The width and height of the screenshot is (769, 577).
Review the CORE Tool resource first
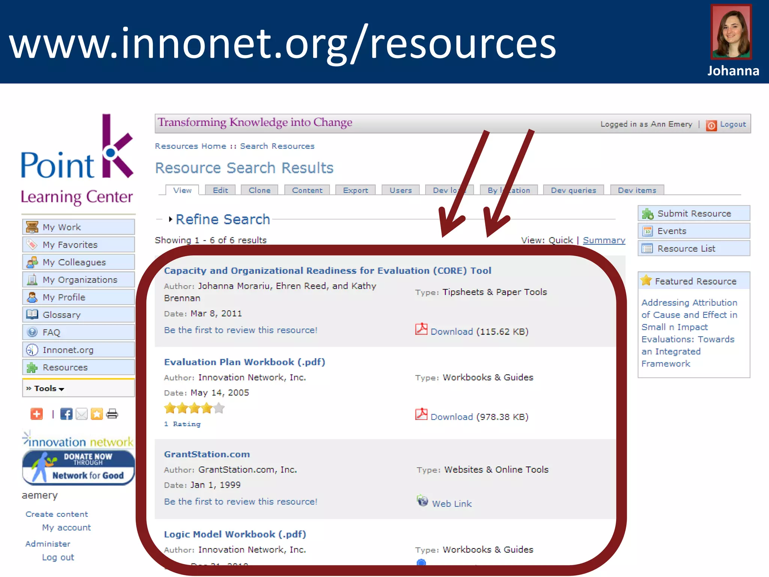pos(241,330)
